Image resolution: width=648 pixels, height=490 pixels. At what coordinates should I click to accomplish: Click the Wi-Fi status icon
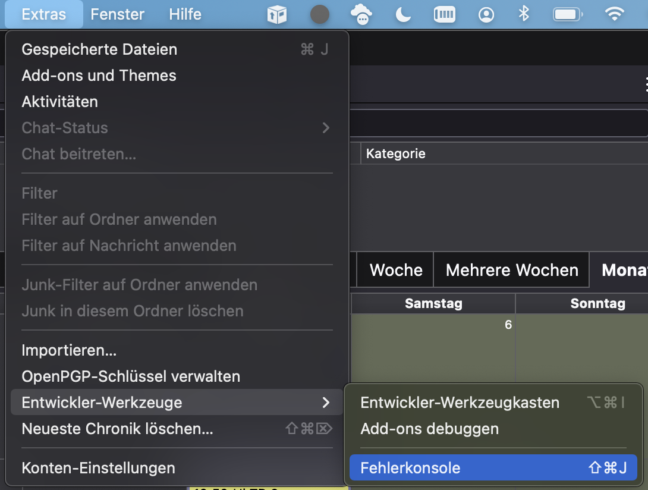pos(614,14)
